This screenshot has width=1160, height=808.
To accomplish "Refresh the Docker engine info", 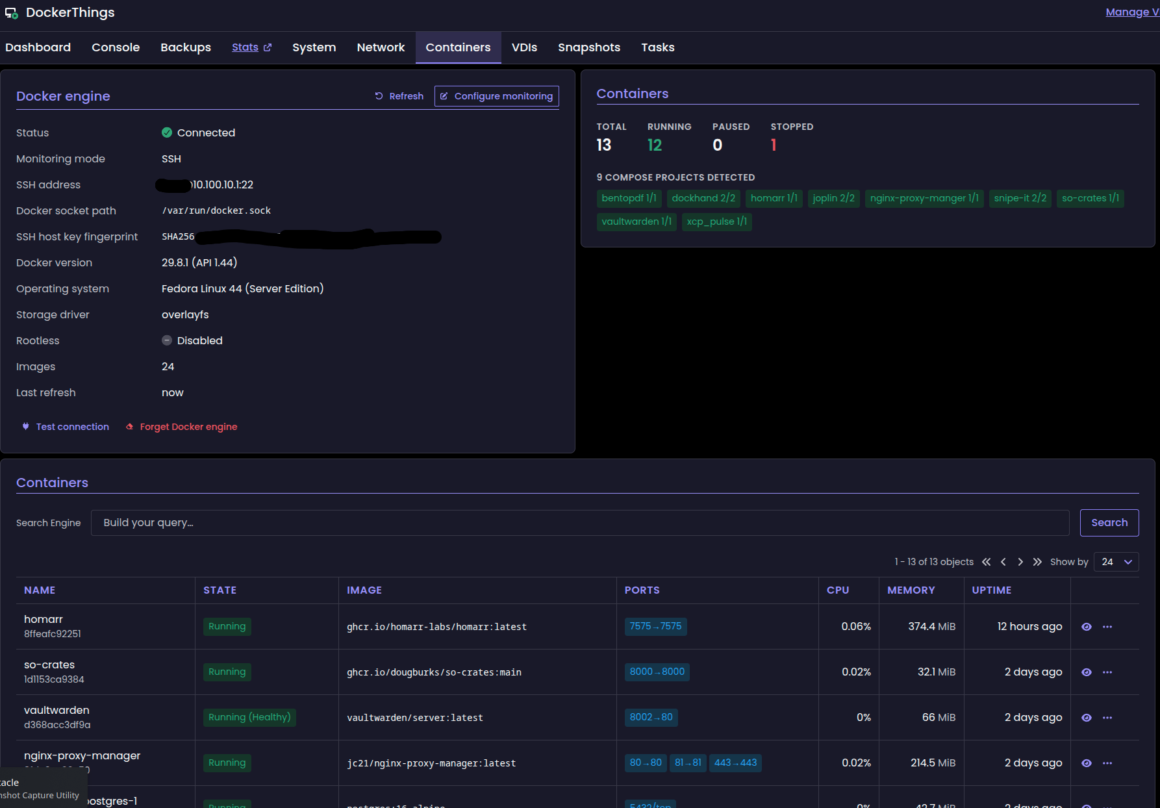I will point(399,96).
